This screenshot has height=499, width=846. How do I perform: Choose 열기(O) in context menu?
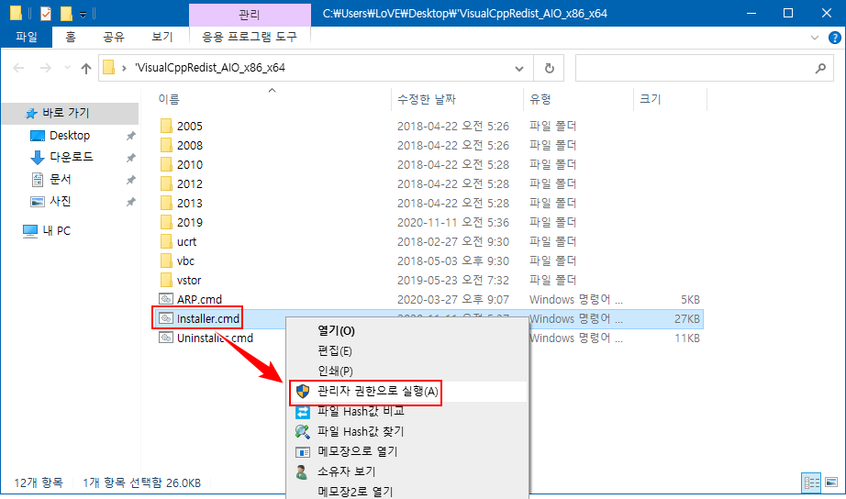(407, 331)
